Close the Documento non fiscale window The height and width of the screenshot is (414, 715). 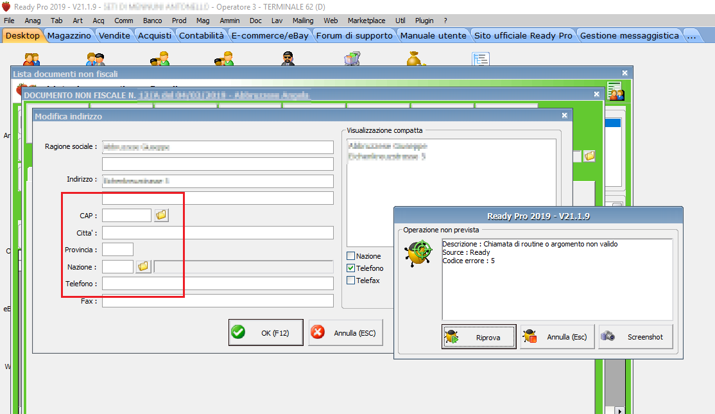tap(596, 94)
